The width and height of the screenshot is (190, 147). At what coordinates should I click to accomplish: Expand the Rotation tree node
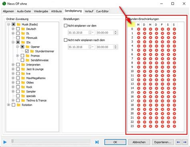click(8, 105)
